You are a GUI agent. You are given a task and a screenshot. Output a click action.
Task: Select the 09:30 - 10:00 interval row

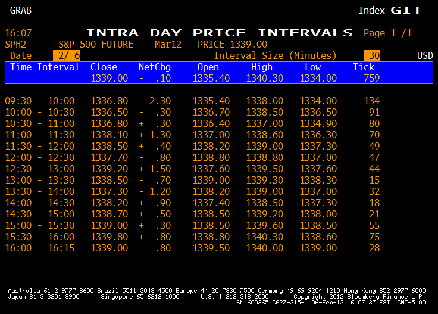40,101
